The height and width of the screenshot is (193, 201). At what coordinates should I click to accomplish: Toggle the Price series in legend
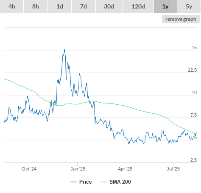[86, 182]
